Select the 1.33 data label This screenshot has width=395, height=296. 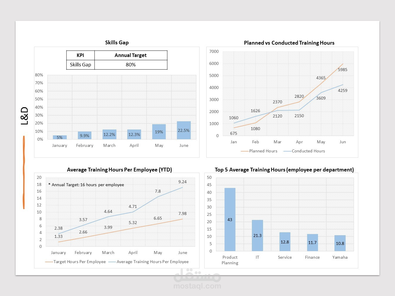point(58,236)
